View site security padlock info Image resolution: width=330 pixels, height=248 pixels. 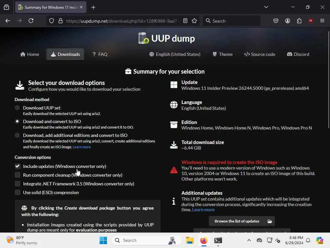point(61,21)
